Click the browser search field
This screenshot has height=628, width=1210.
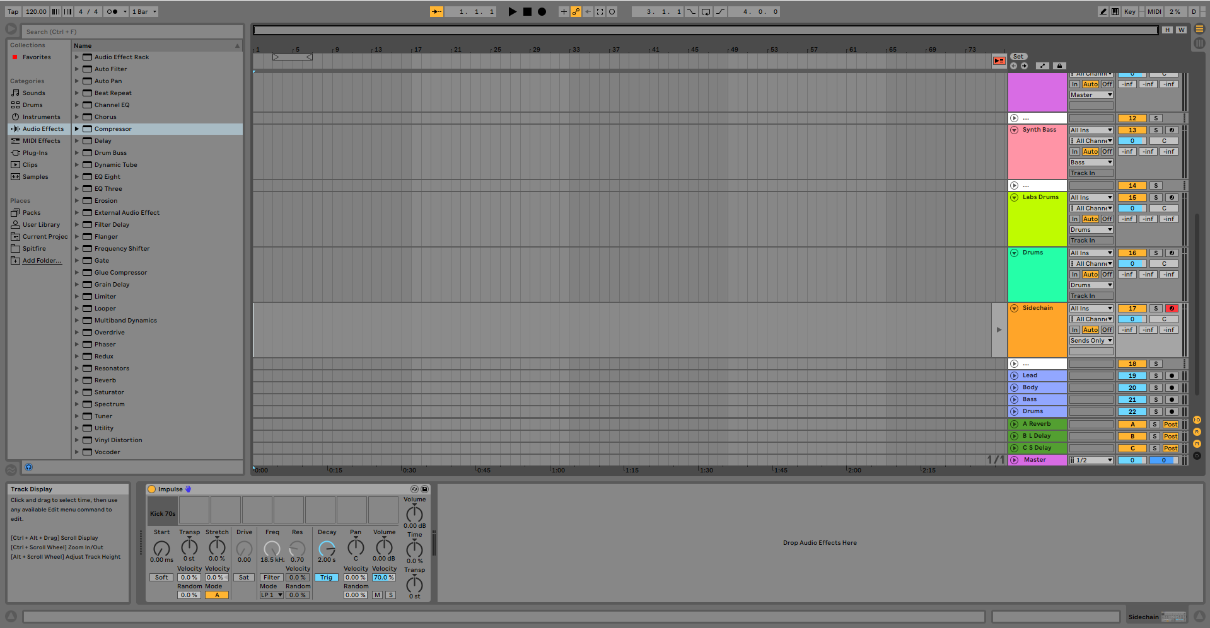pyautogui.click(x=132, y=31)
